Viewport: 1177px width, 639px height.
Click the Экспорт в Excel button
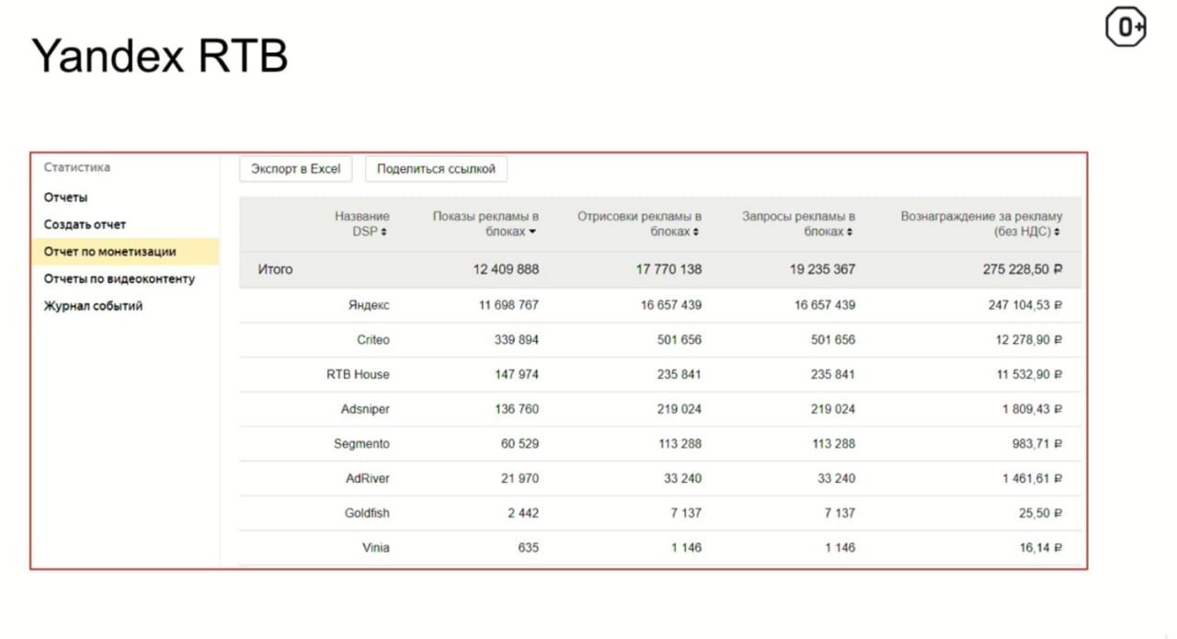click(296, 169)
